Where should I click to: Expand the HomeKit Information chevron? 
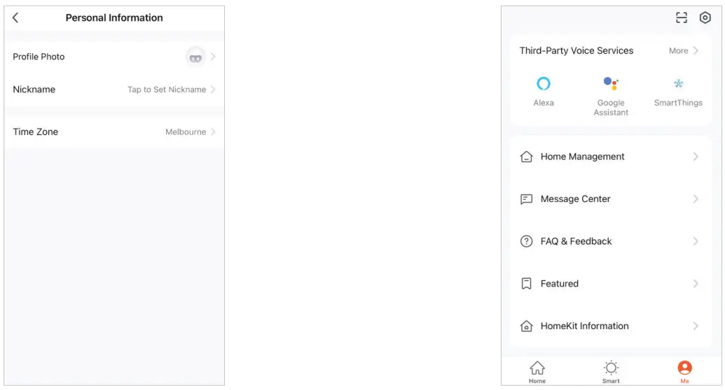coord(696,326)
